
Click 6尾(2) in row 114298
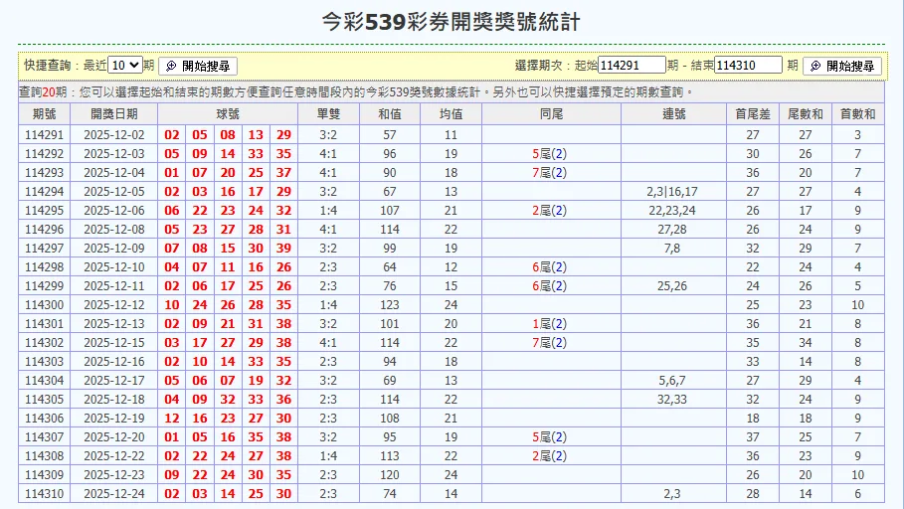(549, 267)
